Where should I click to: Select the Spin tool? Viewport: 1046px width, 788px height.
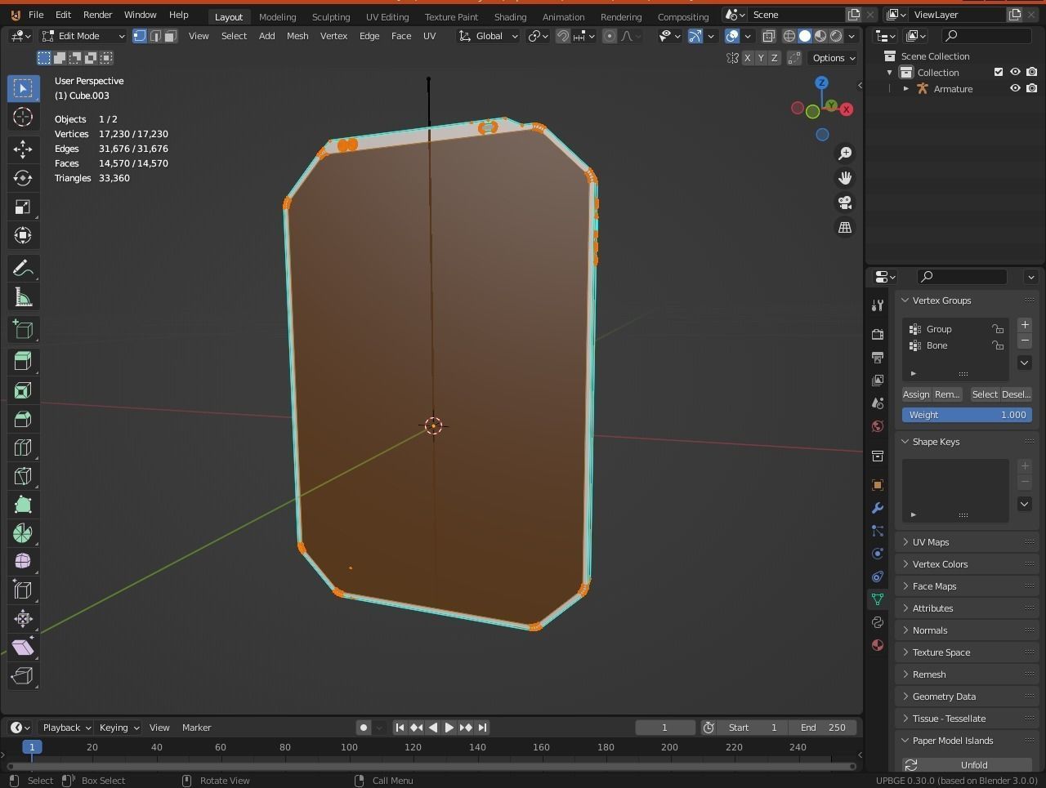(x=23, y=533)
